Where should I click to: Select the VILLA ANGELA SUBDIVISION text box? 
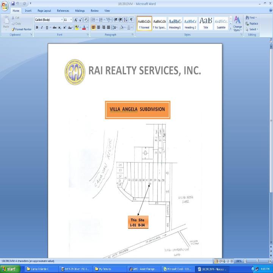138,110
